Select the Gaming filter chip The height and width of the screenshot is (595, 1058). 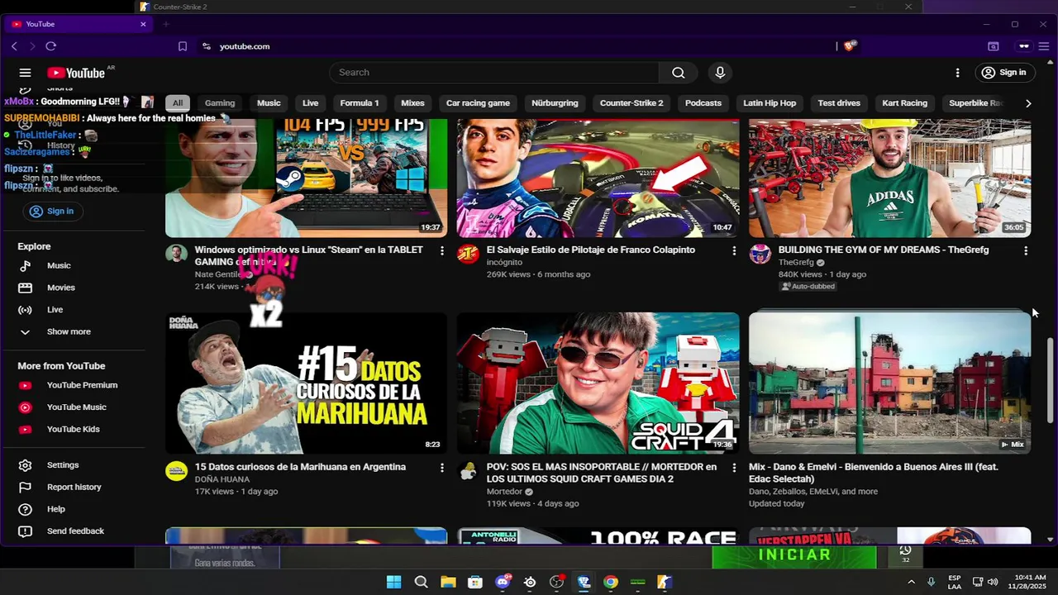point(220,103)
